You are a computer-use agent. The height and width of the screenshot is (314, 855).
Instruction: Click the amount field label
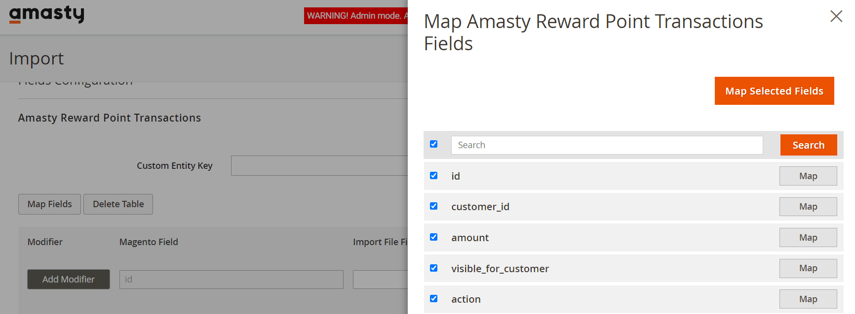(470, 238)
